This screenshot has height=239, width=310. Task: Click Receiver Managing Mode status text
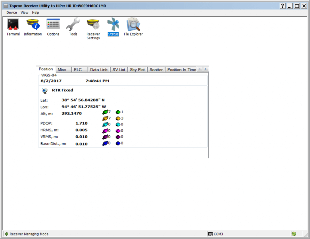[29, 234]
